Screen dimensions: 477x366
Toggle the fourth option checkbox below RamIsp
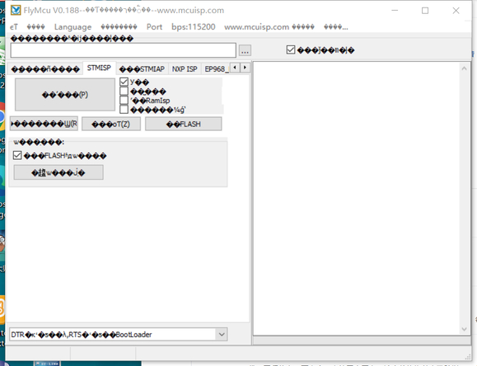[124, 110]
